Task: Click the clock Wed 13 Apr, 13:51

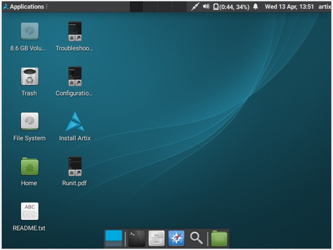Action: [x=289, y=7]
